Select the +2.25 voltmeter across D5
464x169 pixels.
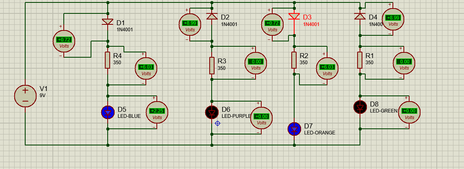point(157,112)
